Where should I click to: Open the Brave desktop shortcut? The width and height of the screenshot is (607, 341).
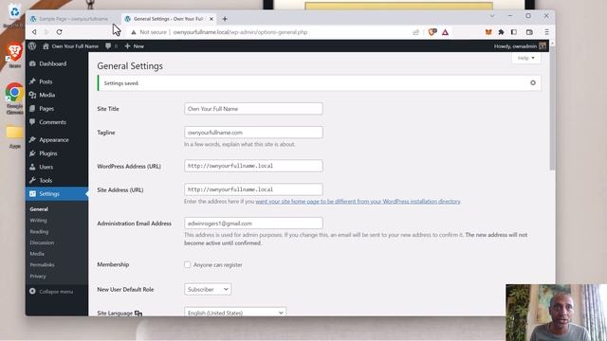coord(15,55)
